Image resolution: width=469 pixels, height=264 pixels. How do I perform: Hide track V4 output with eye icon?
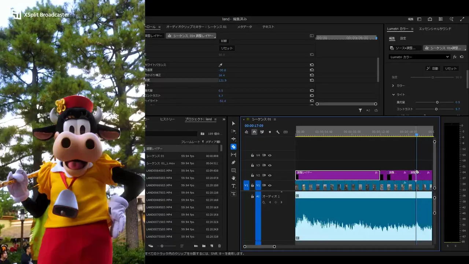point(270,155)
